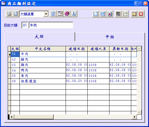Screen dimensions: 149x127
Task: Select the 雞肉 row in the grid
Action: tap(74, 65)
